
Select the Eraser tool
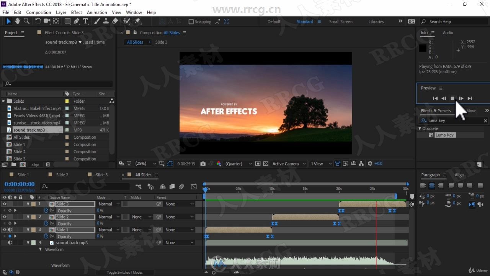point(115,21)
